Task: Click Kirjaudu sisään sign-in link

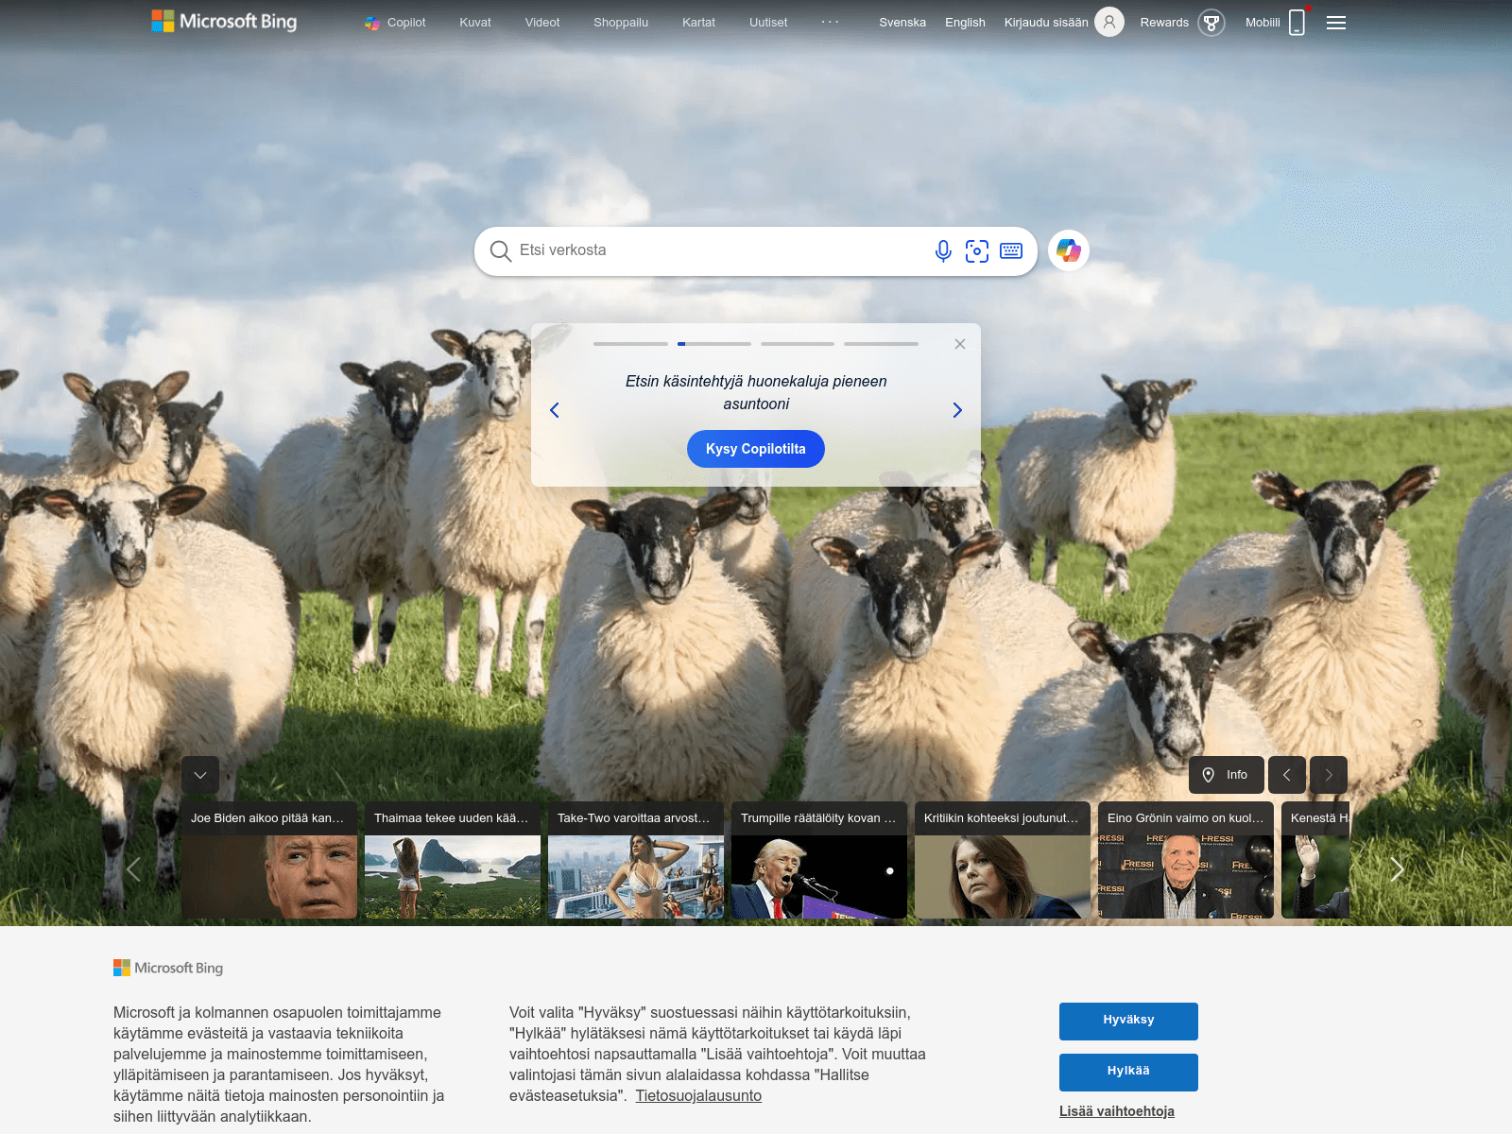Action: click(x=1046, y=23)
